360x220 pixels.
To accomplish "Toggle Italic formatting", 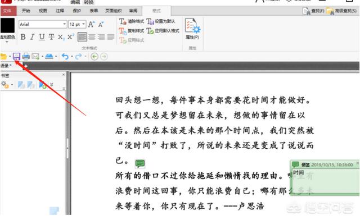I will [x=33, y=37].
